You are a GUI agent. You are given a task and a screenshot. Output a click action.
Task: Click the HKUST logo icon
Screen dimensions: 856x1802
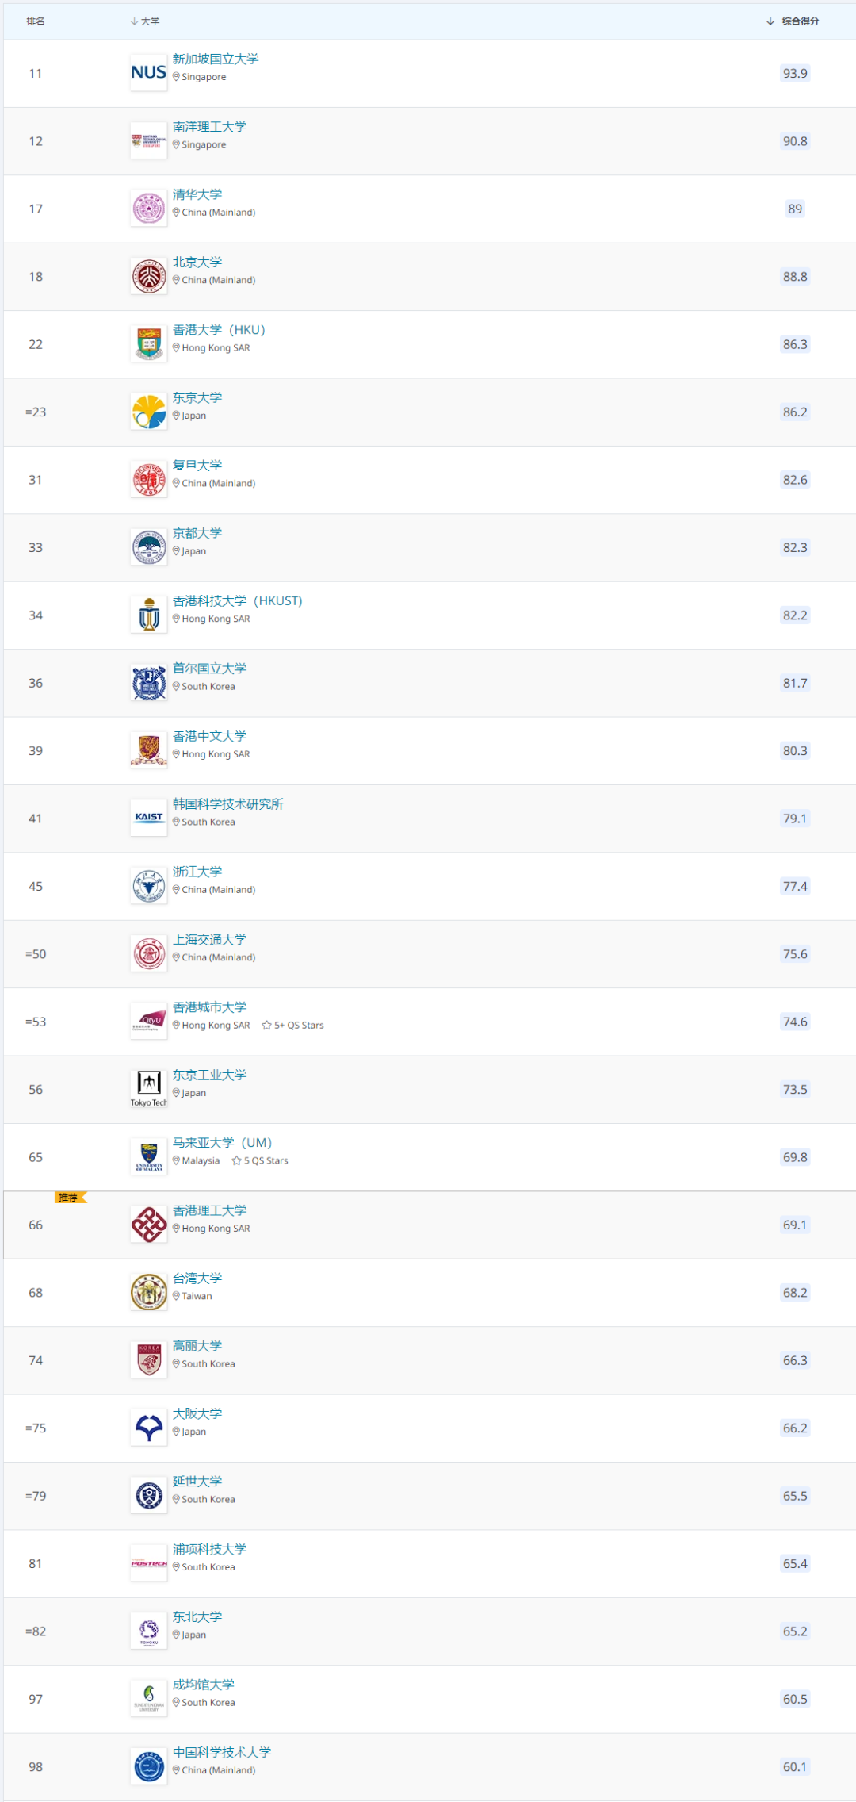[x=149, y=615]
